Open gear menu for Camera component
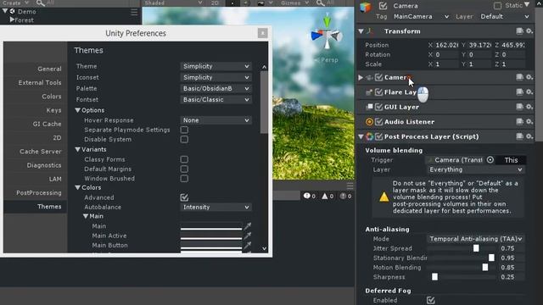543x305 pixels. tap(529, 77)
